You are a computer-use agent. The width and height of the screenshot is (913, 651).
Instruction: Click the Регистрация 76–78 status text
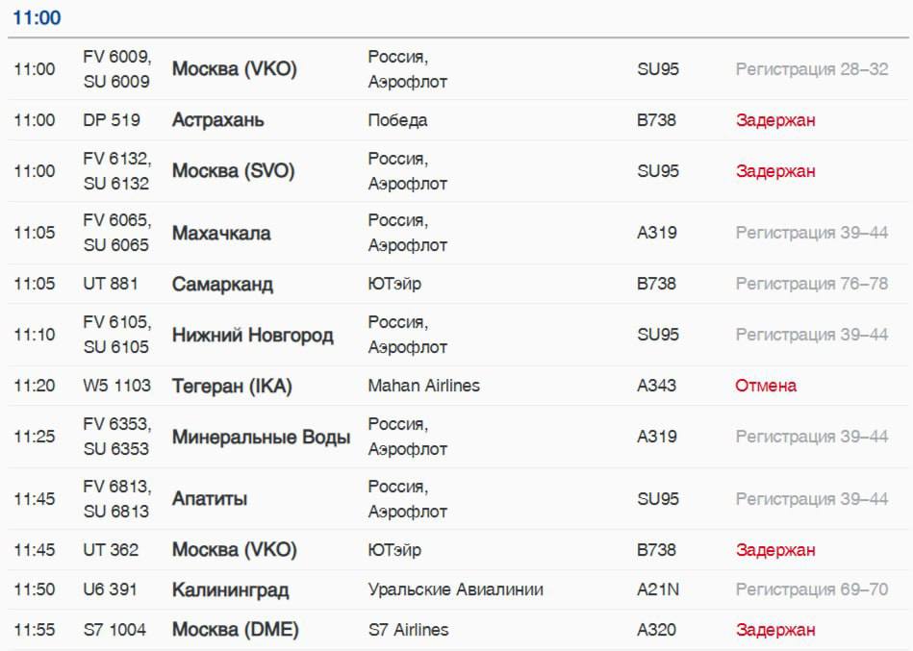point(812,284)
